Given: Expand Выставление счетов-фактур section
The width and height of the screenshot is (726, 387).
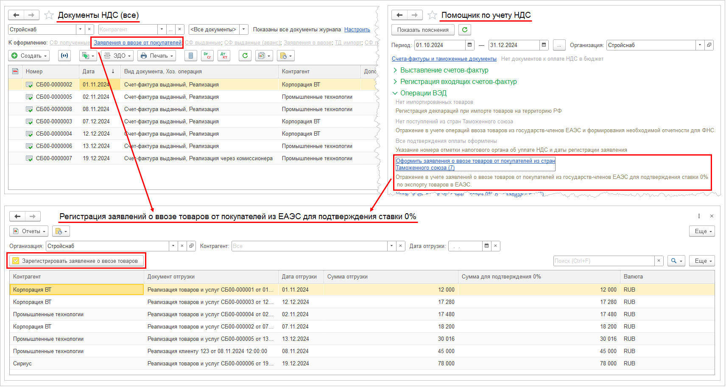Looking at the screenshot, I should (x=444, y=70).
